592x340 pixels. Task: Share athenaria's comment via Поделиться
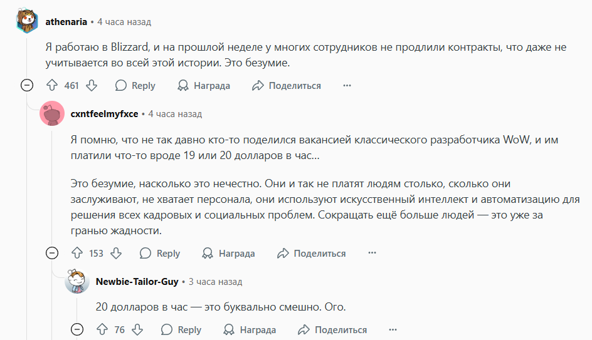pyautogui.click(x=287, y=86)
